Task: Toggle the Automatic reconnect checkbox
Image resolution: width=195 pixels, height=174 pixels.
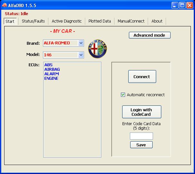Action: [123, 95]
